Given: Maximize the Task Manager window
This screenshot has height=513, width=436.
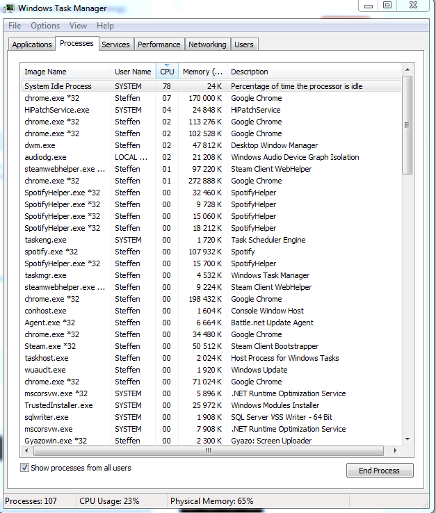Looking at the screenshot, I should pos(387,6).
